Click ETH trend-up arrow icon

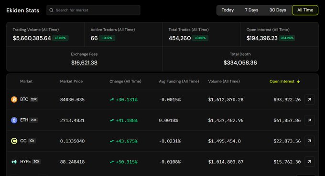(x=112, y=120)
